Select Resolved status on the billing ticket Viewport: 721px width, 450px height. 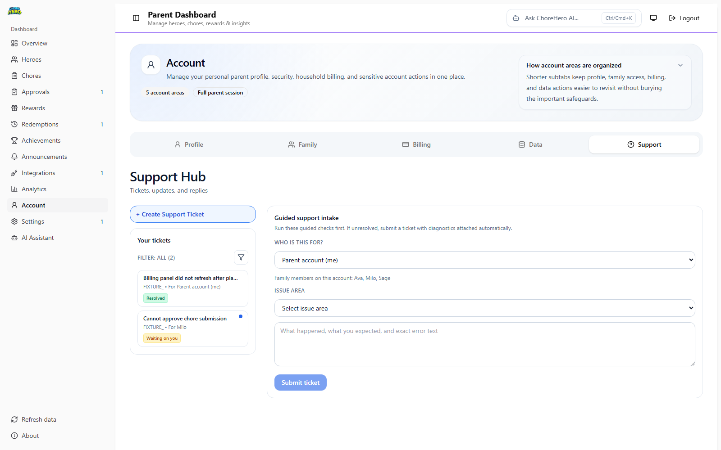pyautogui.click(x=155, y=298)
